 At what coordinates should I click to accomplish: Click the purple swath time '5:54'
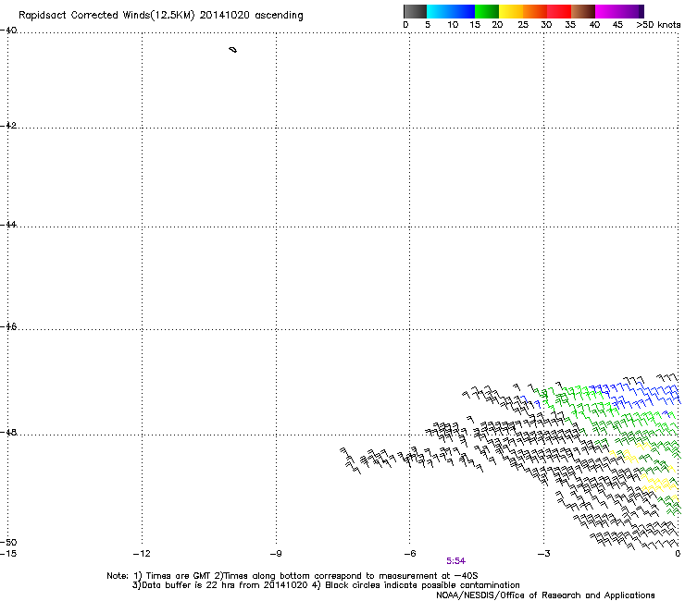(x=455, y=561)
